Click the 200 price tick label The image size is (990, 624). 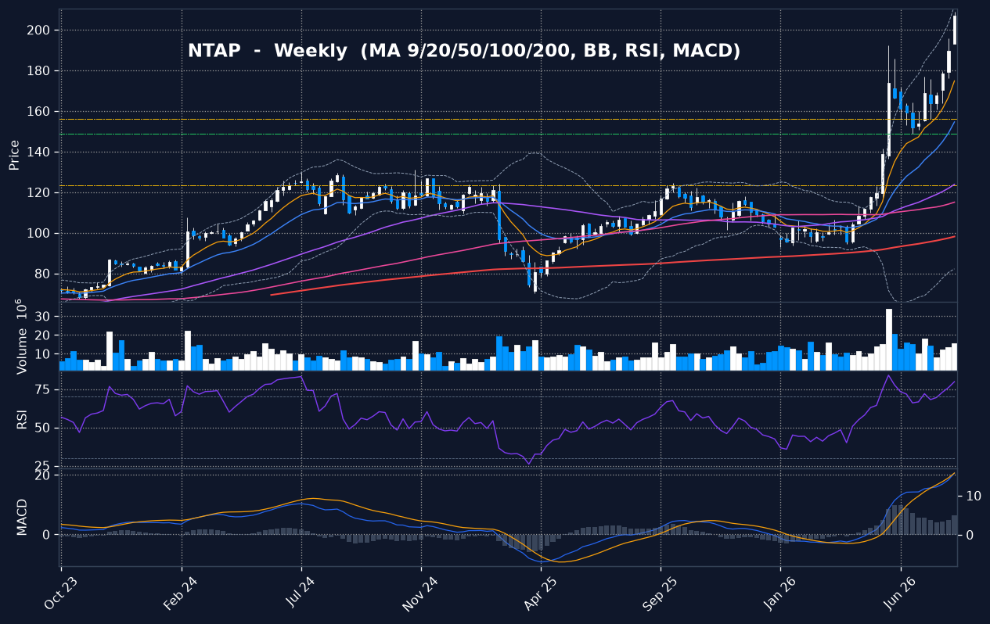39,30
